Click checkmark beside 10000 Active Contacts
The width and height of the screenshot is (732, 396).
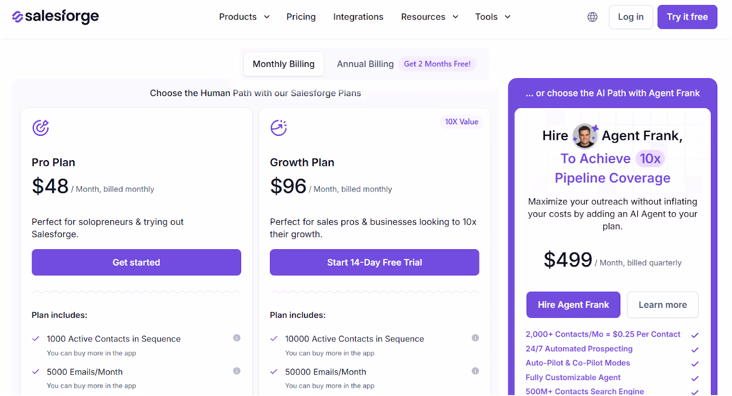pyautogui.click(x=274, y=339)
